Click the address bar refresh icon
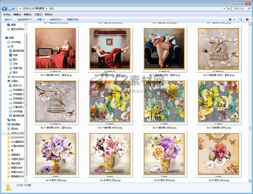 [228, 9]
